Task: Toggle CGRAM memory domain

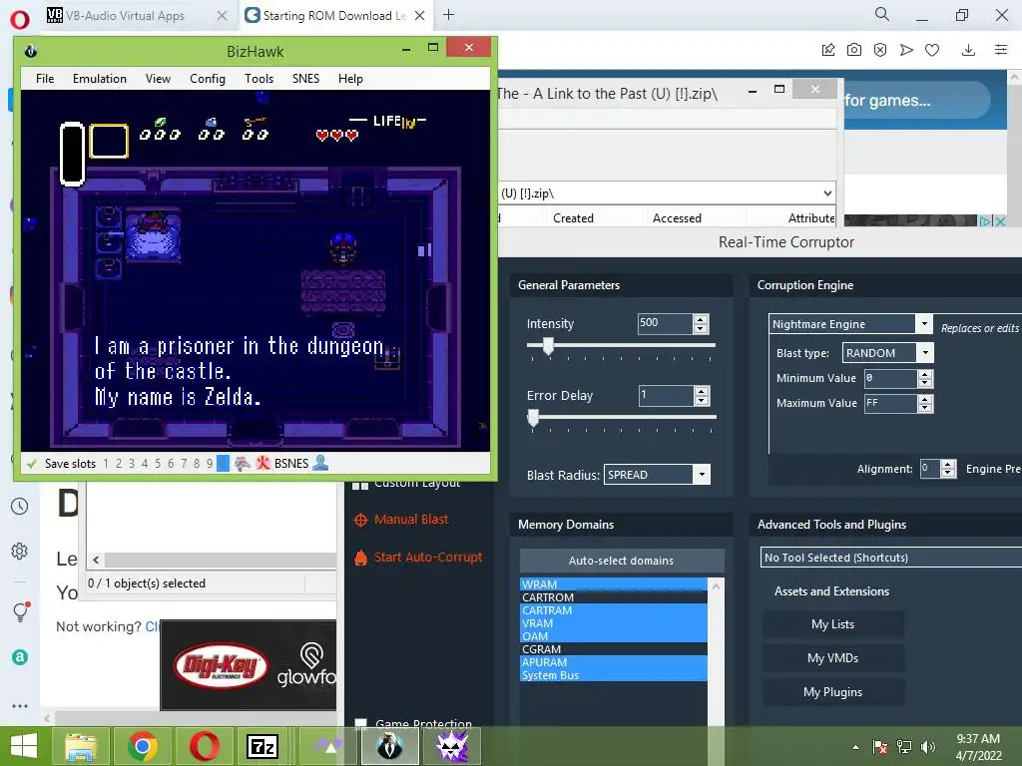Action: [x=614, y=649]
